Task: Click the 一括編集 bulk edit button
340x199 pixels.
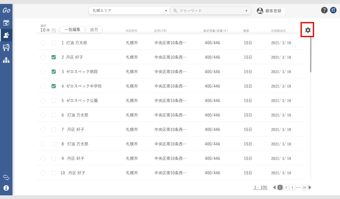Action: pos(72,30)
